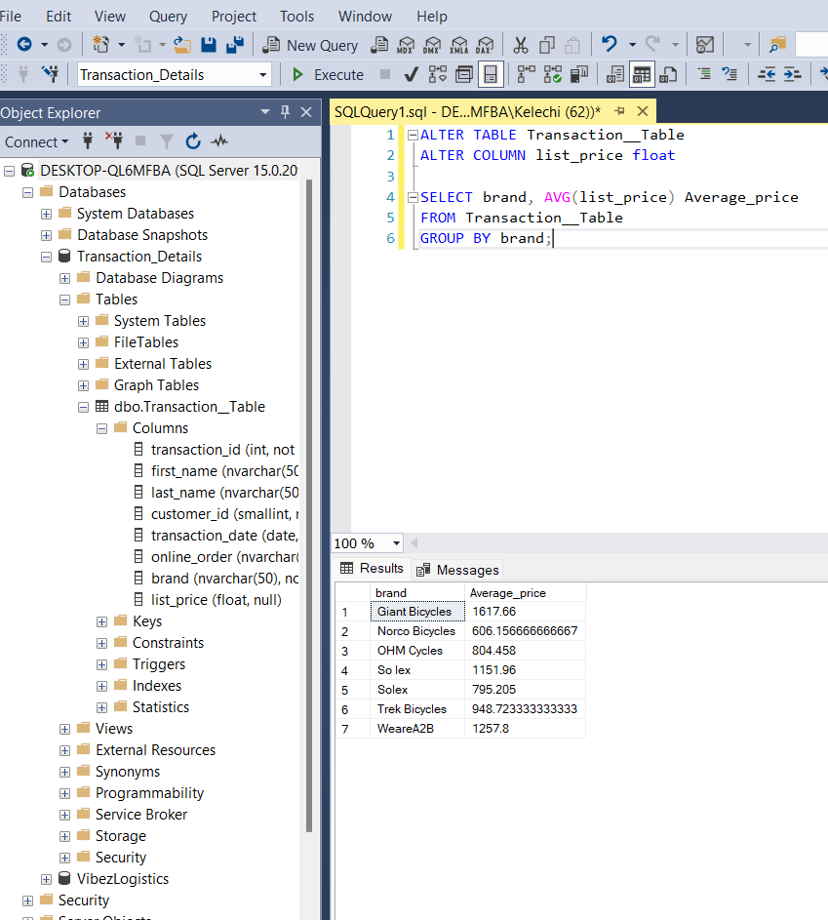Pin the Object Explorer panel
Image resolution: width=828 pixels, height=920 pixels.
tap(286, 112)
